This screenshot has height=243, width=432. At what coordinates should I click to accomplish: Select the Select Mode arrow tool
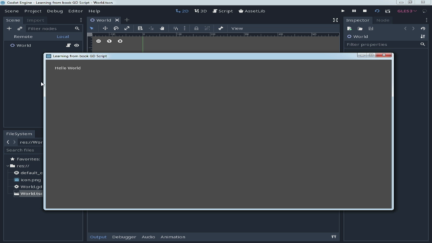[92, 28]
